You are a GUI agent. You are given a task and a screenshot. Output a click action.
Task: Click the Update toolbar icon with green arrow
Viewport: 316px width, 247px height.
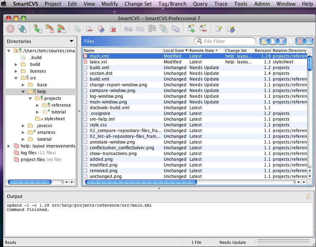click(x=38, y=29)
